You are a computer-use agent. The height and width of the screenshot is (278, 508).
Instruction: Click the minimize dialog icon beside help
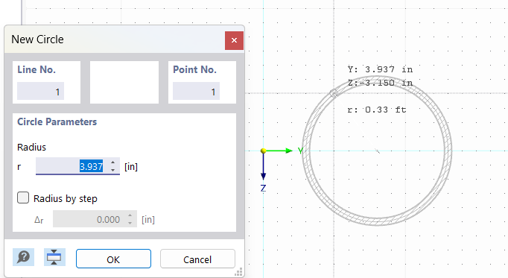(54, 257)
